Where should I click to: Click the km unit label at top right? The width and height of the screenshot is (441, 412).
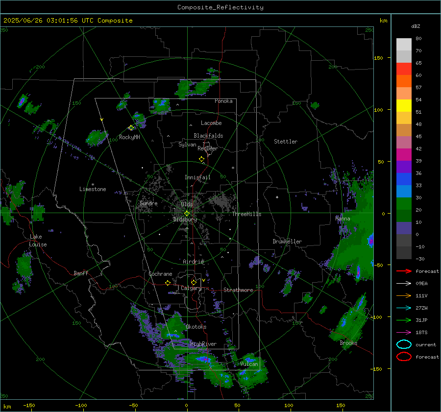[x=383, y=21]
